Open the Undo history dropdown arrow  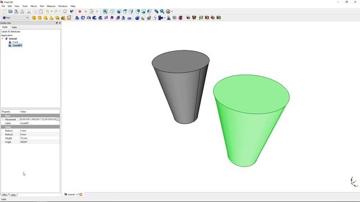click(x=51, y=11)
